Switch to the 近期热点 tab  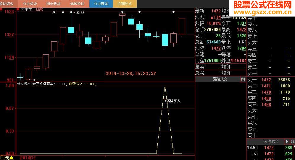click(x=125, y=4)
